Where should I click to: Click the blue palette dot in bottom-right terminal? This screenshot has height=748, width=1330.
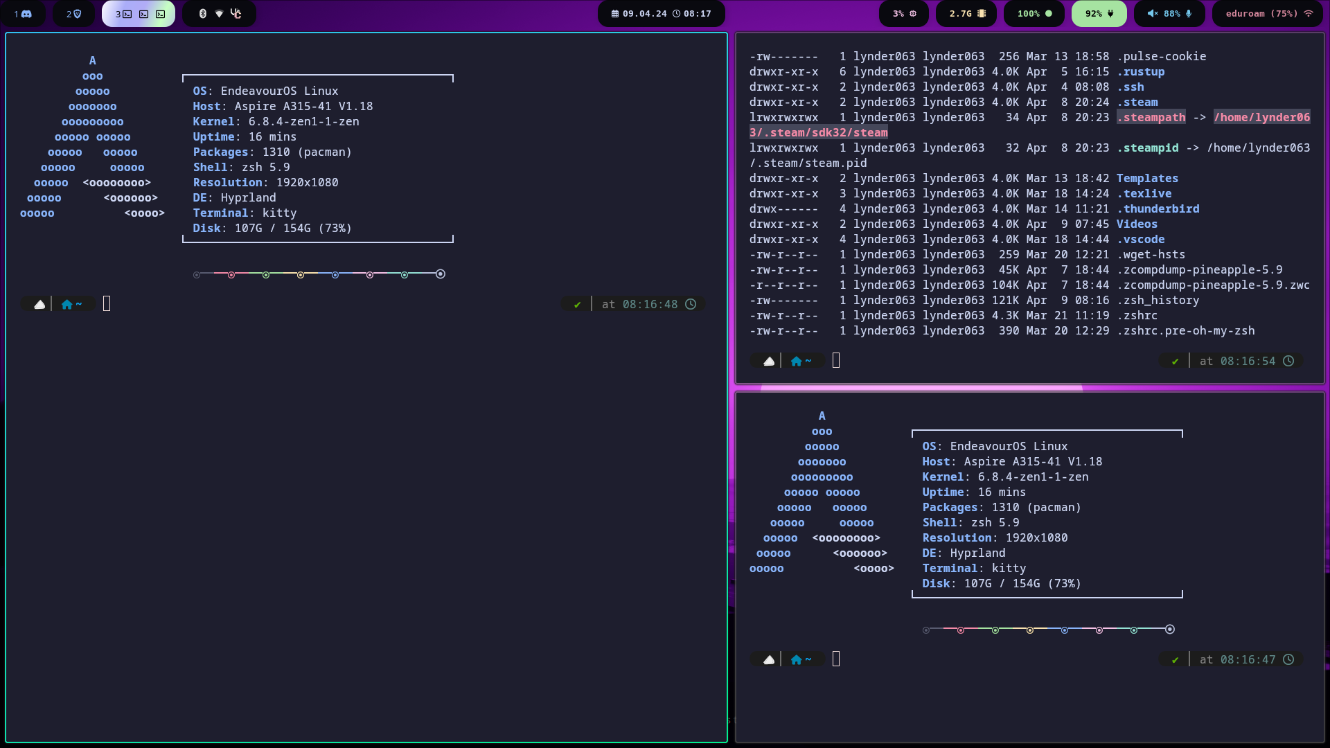1065,630
